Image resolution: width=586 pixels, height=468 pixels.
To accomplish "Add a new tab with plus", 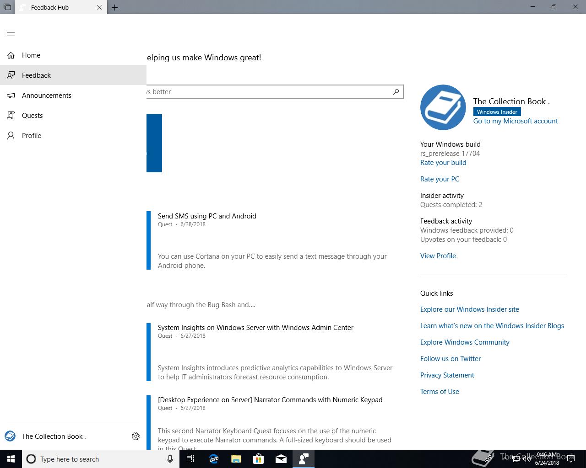I will (115, 7).
